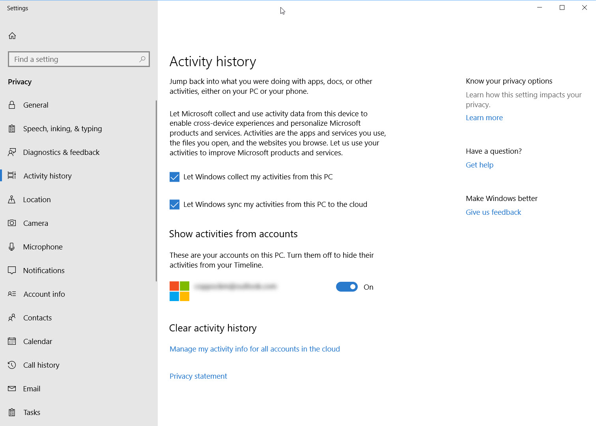
Task: Click the Microphone icon in sidebar
Action: (12, 247)
